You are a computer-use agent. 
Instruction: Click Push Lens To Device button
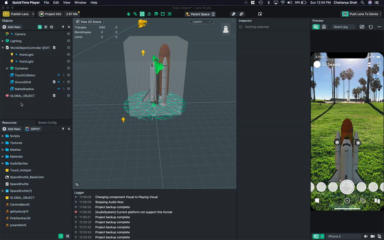pos(360,14)
